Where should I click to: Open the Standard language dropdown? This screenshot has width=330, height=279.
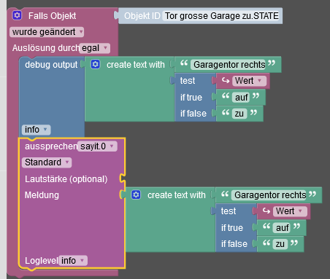click(x=47, y=162)
